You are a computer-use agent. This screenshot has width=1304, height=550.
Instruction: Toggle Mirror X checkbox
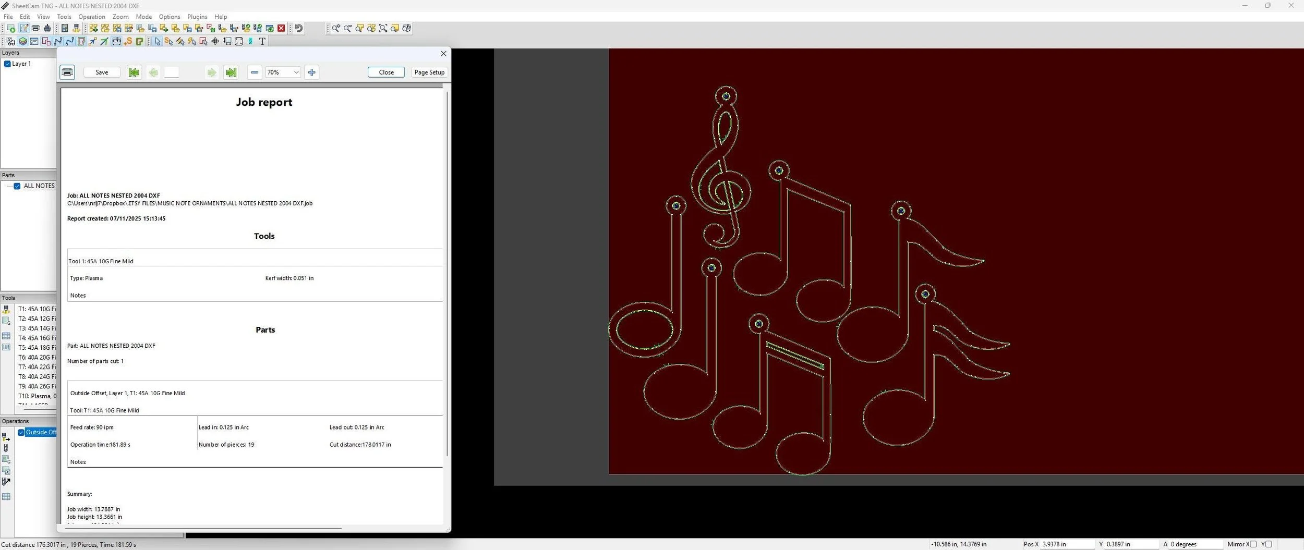1253,544
